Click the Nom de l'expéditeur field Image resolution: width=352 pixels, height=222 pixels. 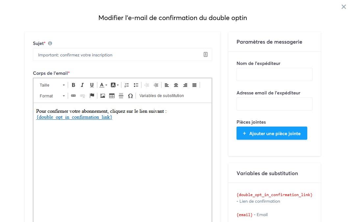(x=274, y=74)
